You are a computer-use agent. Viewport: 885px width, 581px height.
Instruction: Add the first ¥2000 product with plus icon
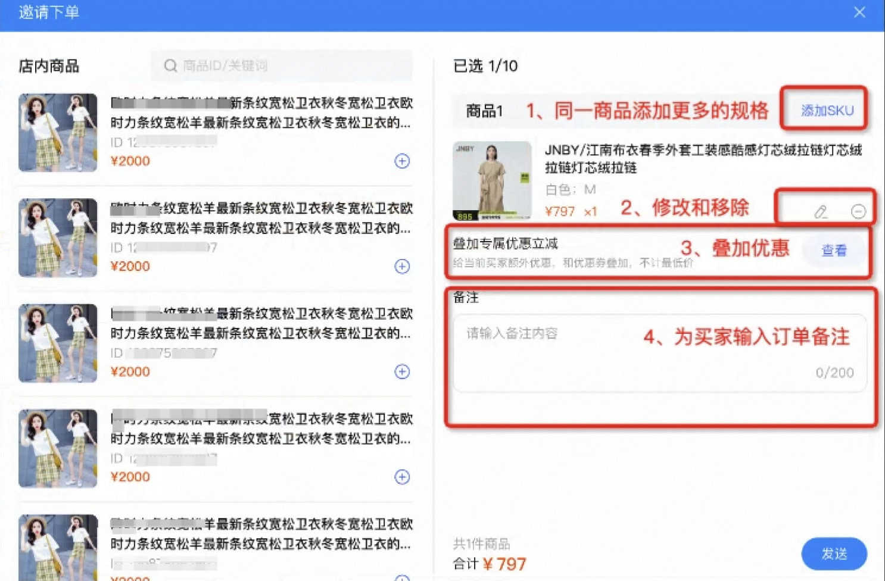point(402,161)
